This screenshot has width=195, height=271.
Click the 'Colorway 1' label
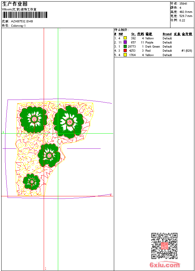(x=18, y=26)
